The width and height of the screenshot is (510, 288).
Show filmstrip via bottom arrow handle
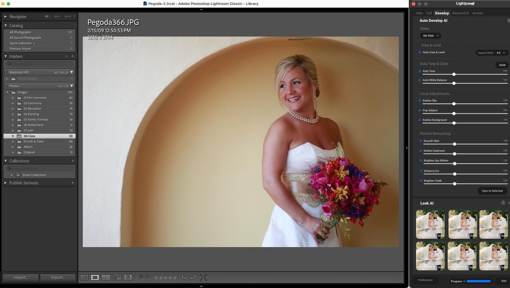(201, 286)
